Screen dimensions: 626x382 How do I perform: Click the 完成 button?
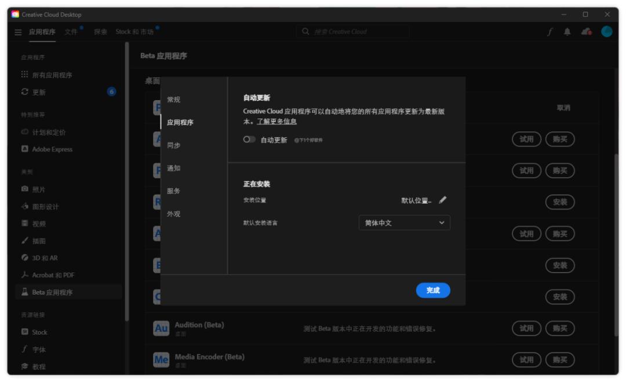point(434,290)
